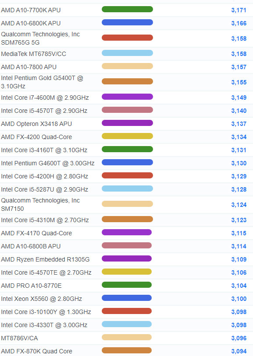The width and height of the screenshot is (253, 356).
Task: Select Intel Core i3-4160T @ 3.10GHz
Action: tap(44, 150)
